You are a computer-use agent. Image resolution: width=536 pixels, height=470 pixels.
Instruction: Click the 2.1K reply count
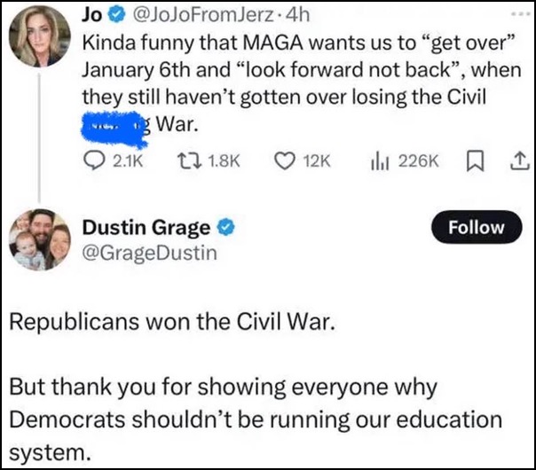(128, 161)
